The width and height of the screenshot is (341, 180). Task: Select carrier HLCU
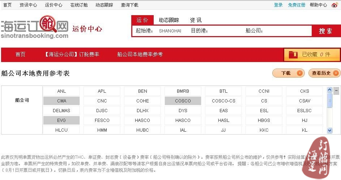[x=61, y=130]
